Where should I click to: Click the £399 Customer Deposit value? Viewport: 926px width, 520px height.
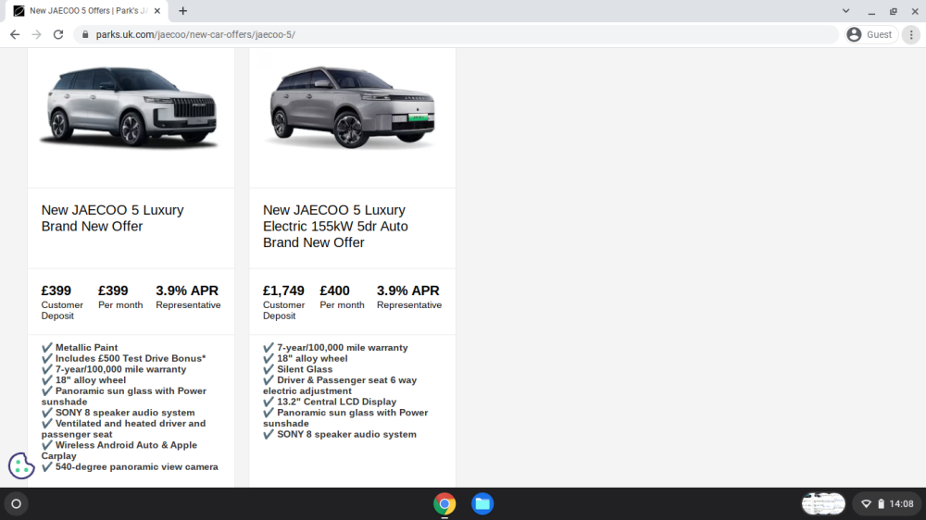(56, 291)
